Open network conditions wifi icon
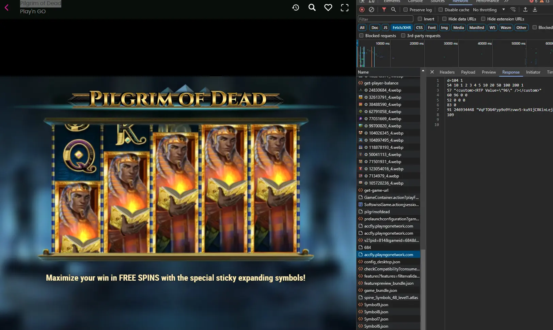Image resolution: width=553 pixels, height=330 pixels. pyautogui.click(x=513, y=10)
